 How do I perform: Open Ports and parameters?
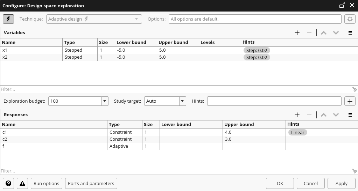click(x=91, y=183)
